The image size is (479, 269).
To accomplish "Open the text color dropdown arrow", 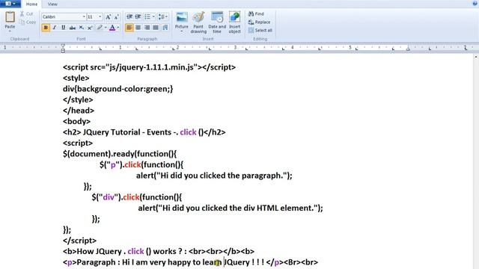I will click(x=118, y=28).
